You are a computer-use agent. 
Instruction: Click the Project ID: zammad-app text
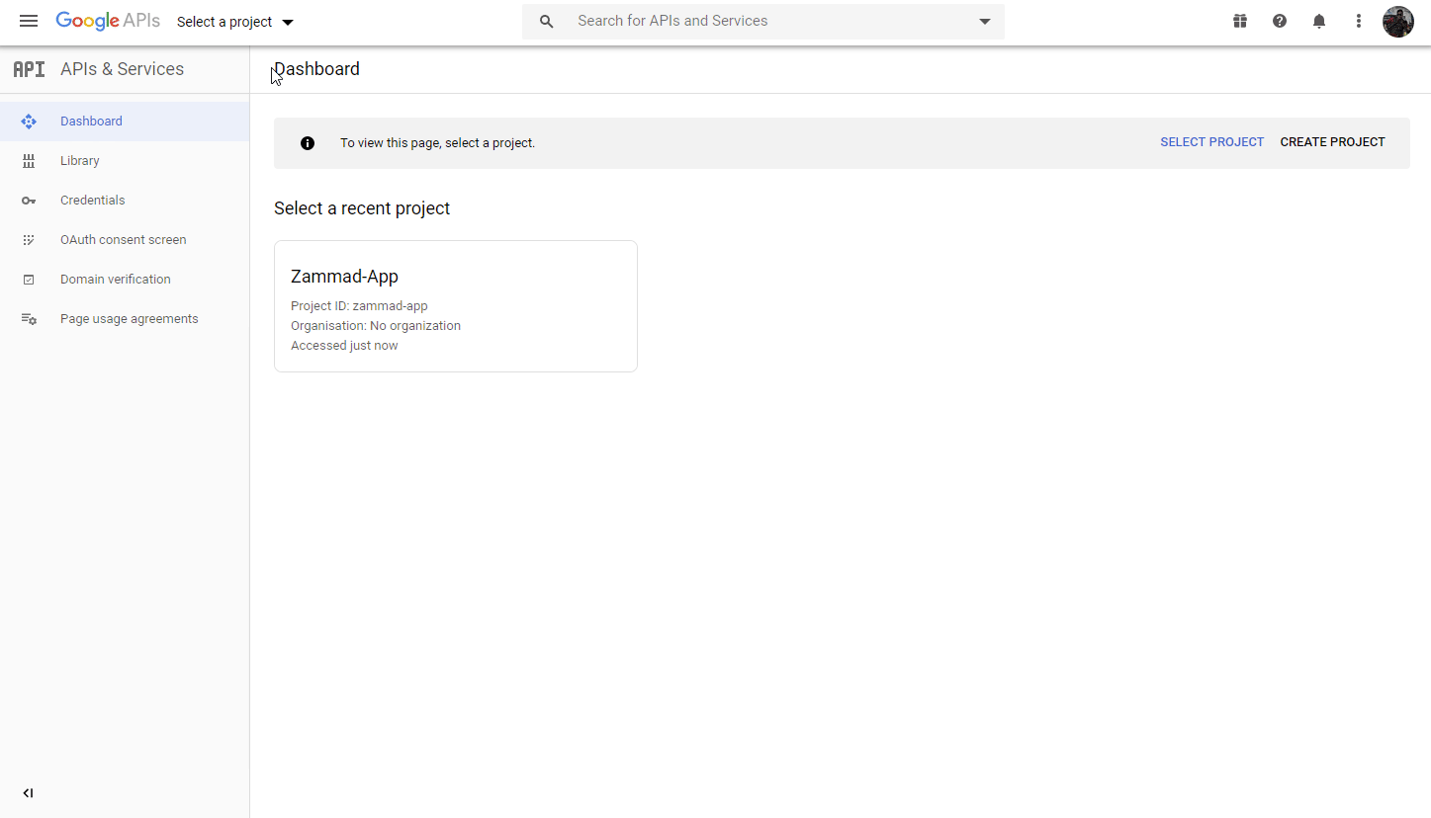359,306
